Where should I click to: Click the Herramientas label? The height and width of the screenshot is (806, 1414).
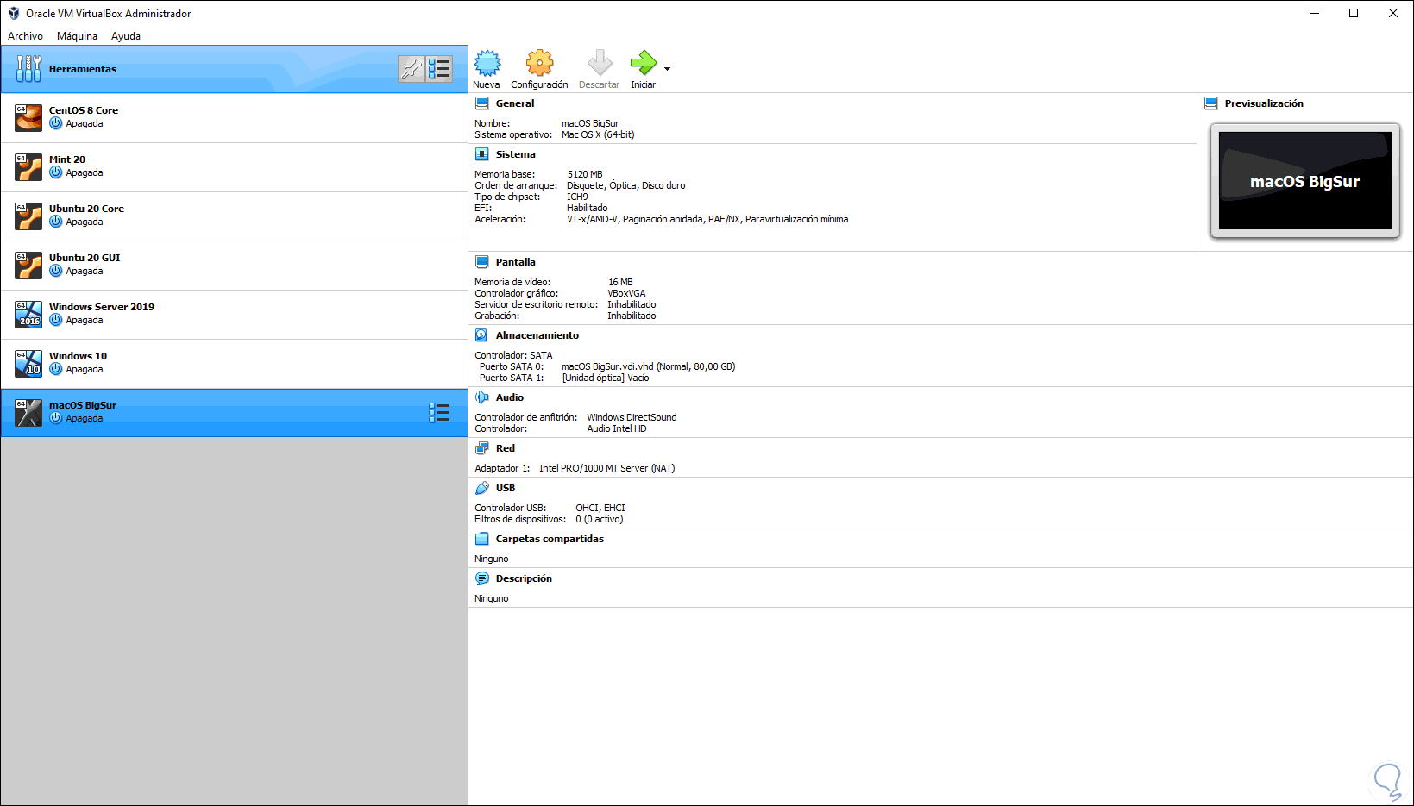coord(83,69)
